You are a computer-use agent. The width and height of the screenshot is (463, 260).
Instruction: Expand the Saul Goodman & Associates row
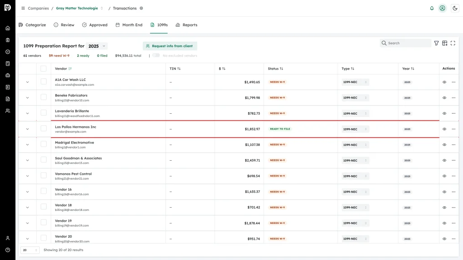point(28,160)
